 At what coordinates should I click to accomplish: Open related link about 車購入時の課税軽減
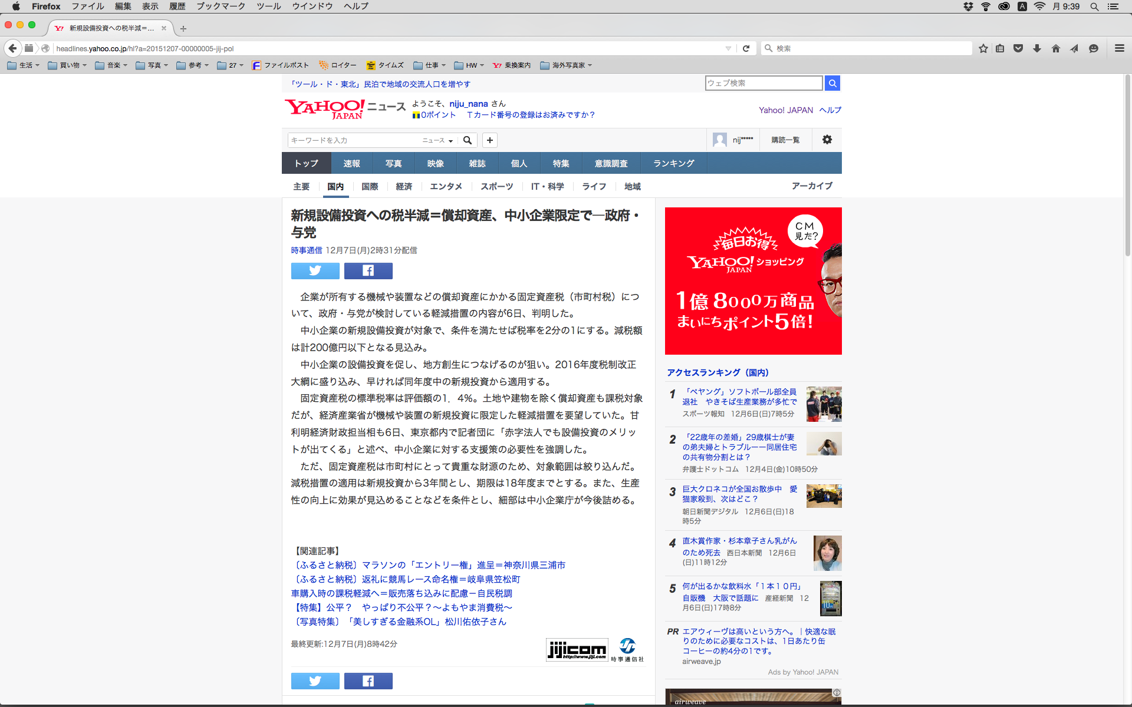click(x=401, y=593)
